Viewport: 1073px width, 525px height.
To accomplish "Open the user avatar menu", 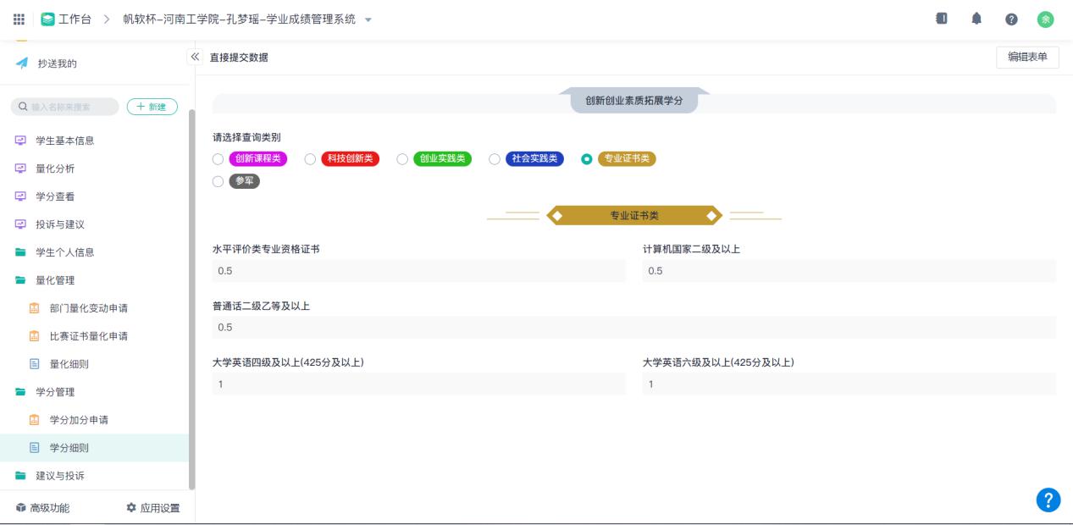I will 1046,19.
